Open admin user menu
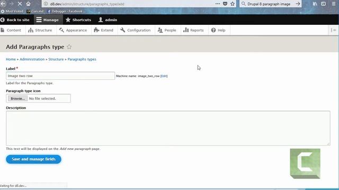The image size is (339, 190). click(x=108, y=20)
